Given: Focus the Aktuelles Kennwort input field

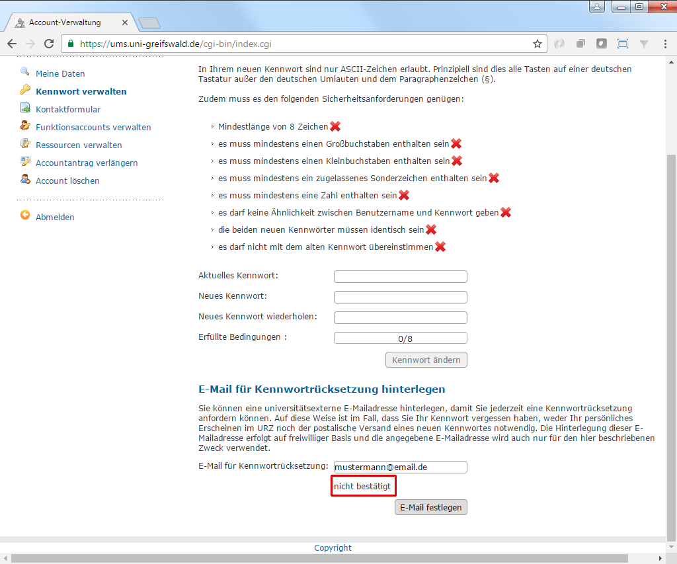Looking at the screenshot, I should 400,277.
